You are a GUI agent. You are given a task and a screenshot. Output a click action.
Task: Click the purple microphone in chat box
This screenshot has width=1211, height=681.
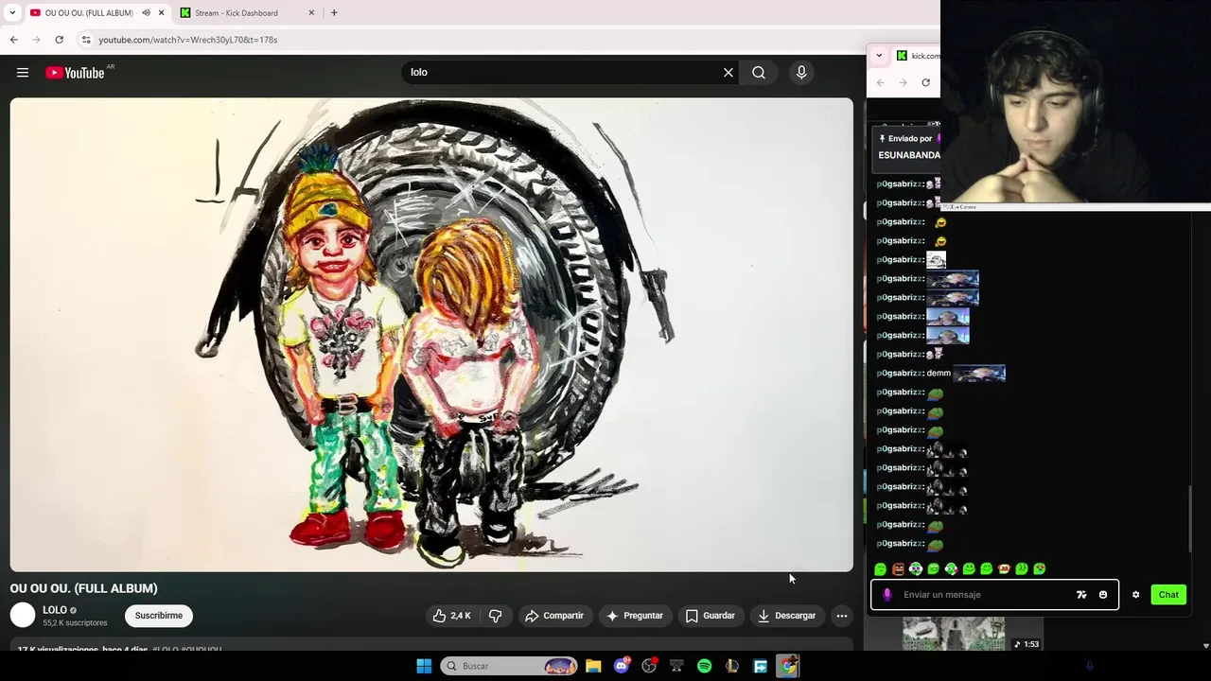point(886,595)
